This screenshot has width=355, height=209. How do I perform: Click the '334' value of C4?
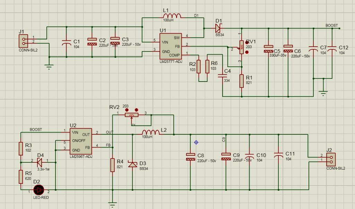point(227,80)
